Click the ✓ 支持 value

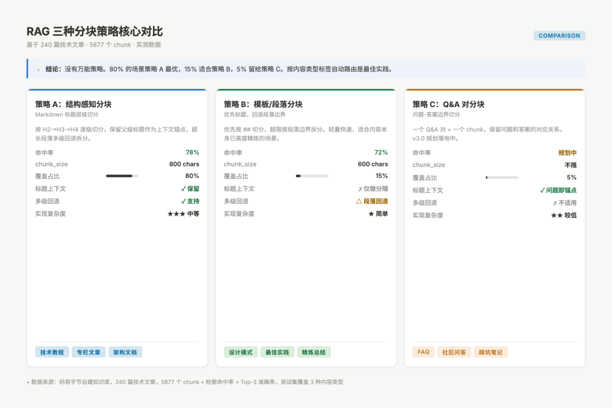tap(190, 201)
